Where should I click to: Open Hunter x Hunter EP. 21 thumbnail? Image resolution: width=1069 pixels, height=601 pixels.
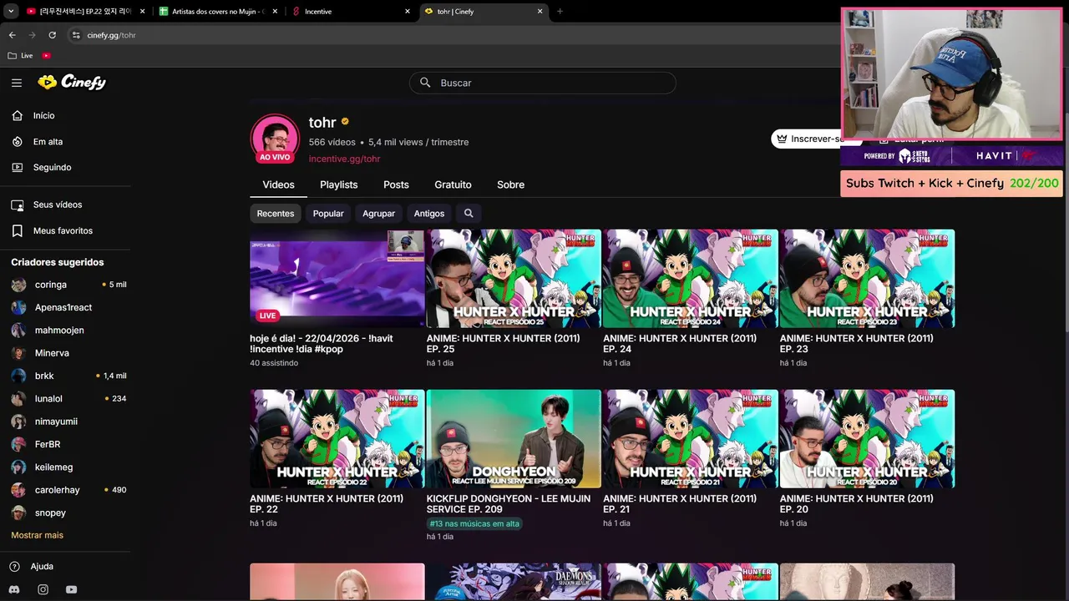[691, 438]
